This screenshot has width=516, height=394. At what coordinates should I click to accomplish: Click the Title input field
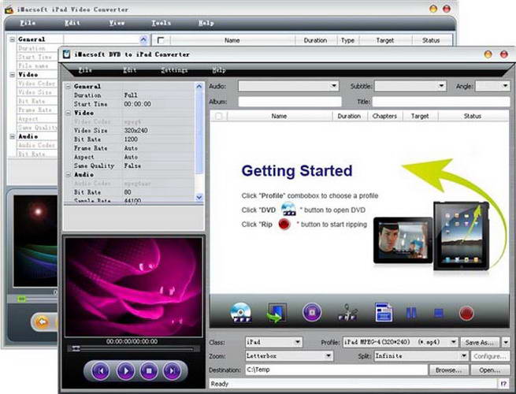(441, 102)
